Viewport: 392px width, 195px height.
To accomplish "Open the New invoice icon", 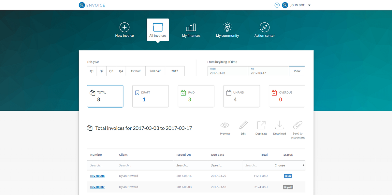I will pos(124,27).
